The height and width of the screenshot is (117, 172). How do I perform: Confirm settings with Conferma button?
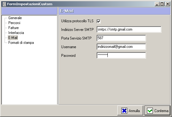click(x=157, y=111)
